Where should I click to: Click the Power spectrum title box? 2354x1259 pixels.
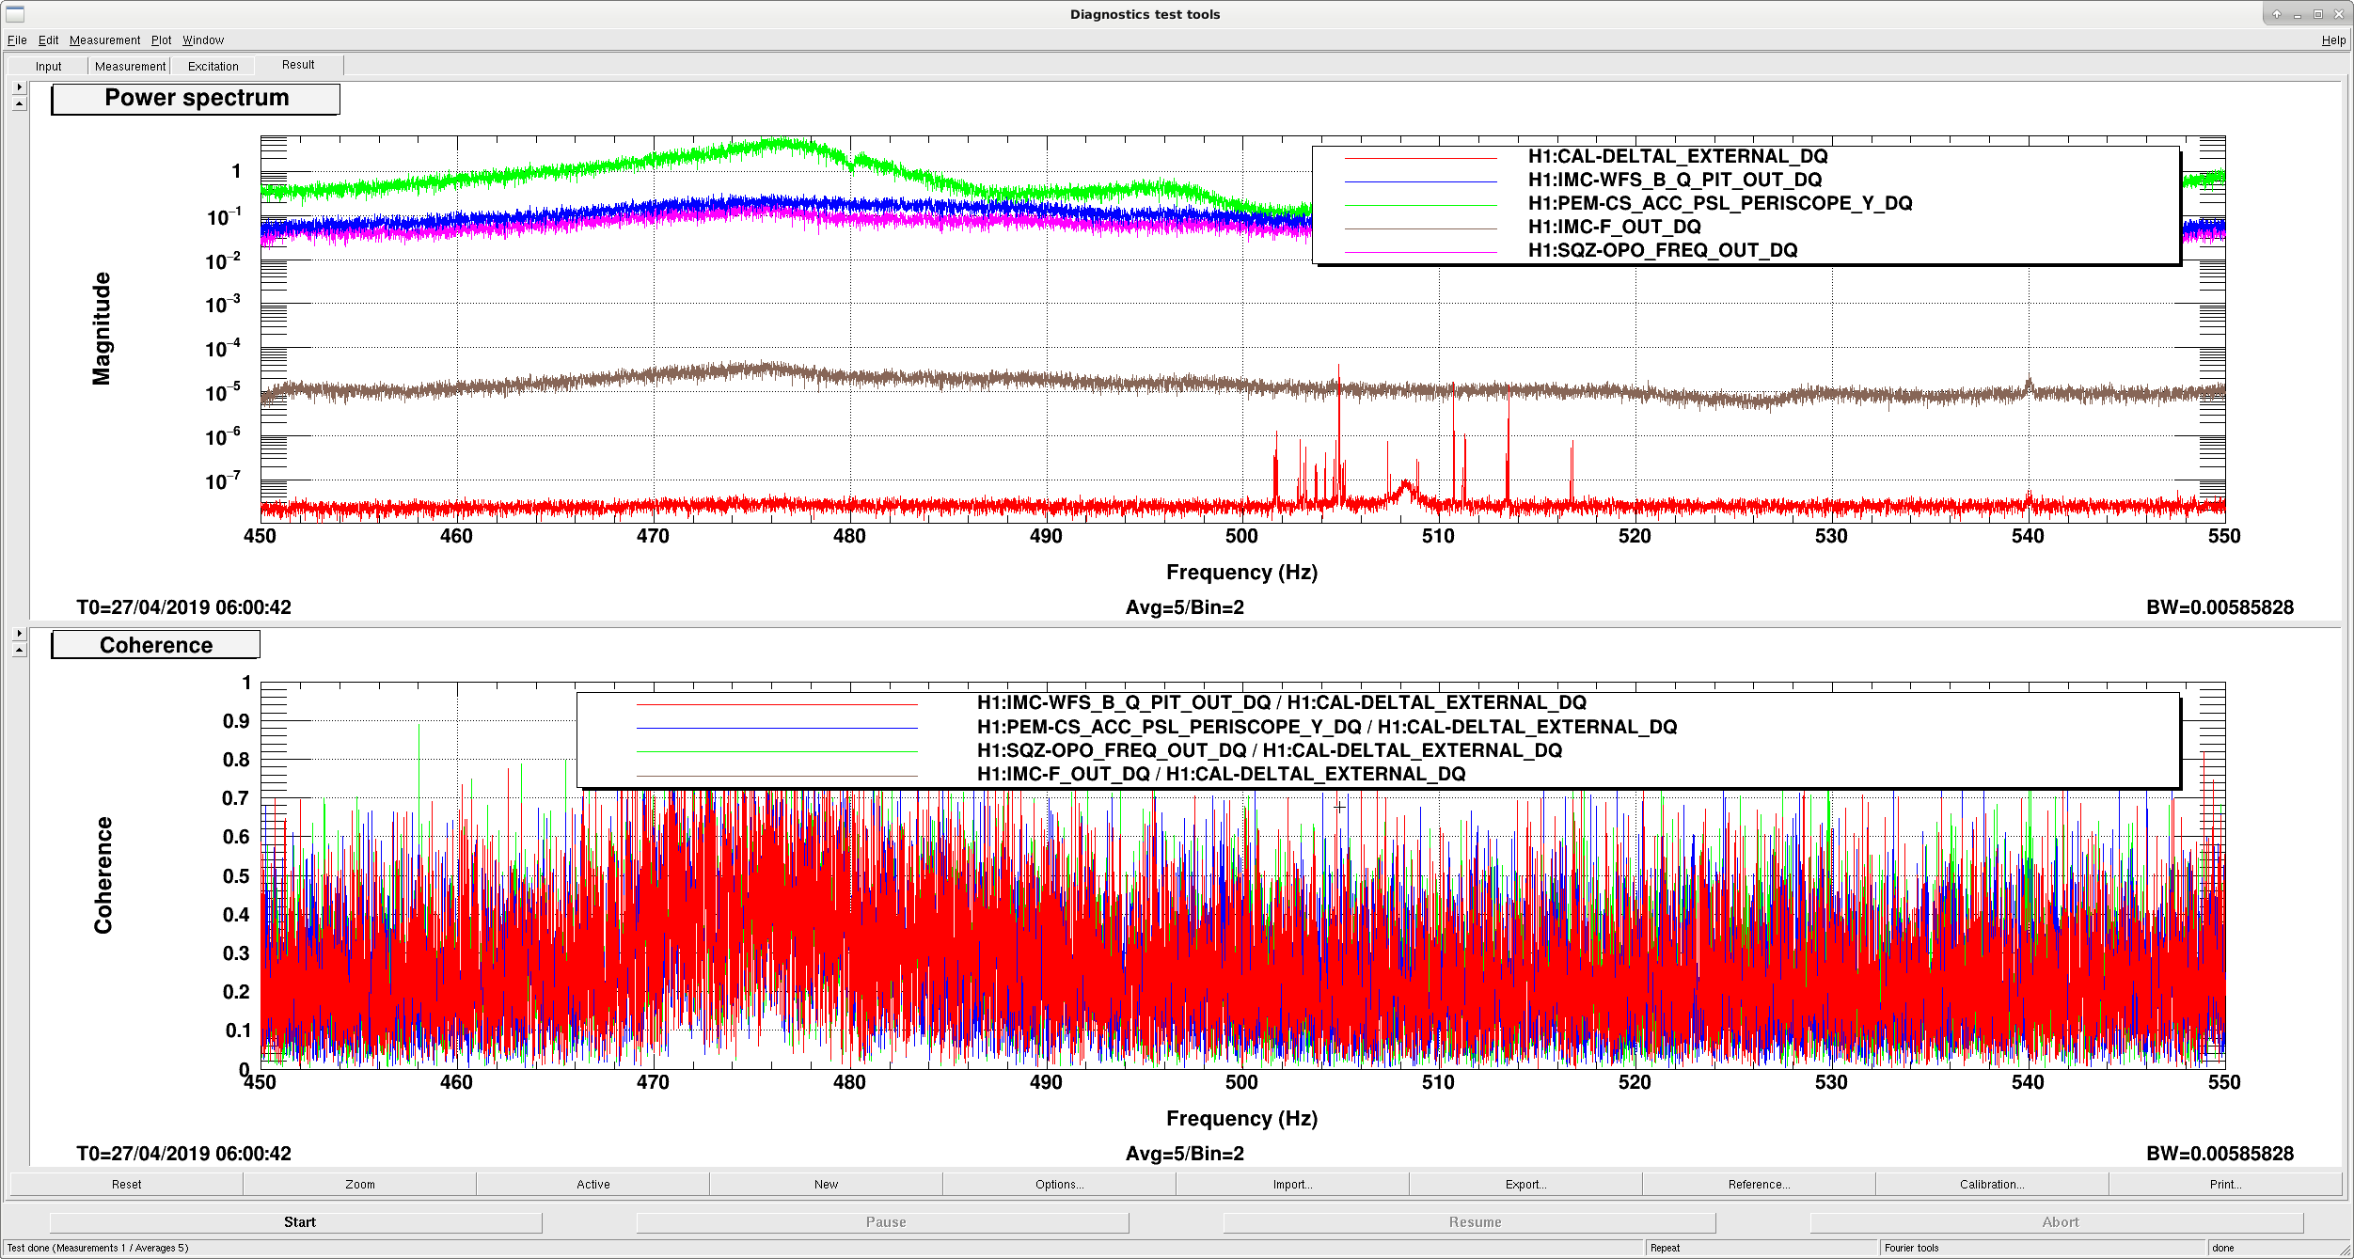196,99
